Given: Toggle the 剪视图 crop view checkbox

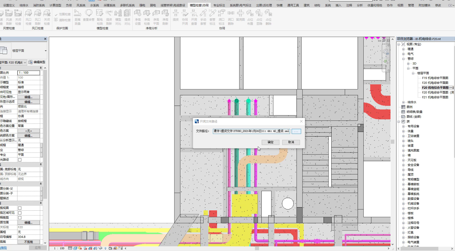Looking at the screenshot, I should (20, 208).
